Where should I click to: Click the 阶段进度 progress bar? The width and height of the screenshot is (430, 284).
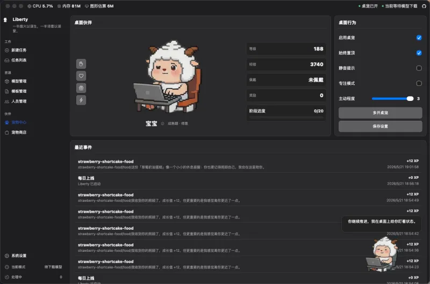pyautogui.click(x=286, y=118)
